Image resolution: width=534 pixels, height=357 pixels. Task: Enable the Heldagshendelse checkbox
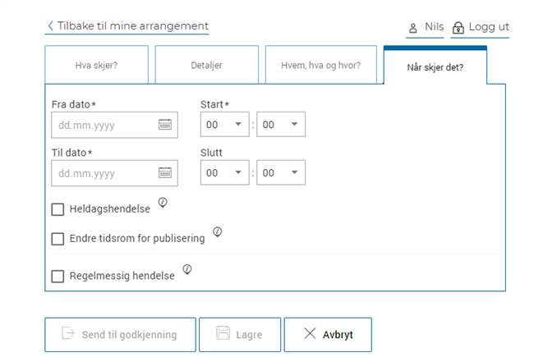point(58,209)
